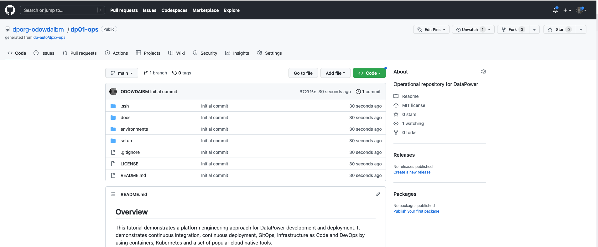Click Publish your first package link
598x247 pixels.
click(416, 211)
